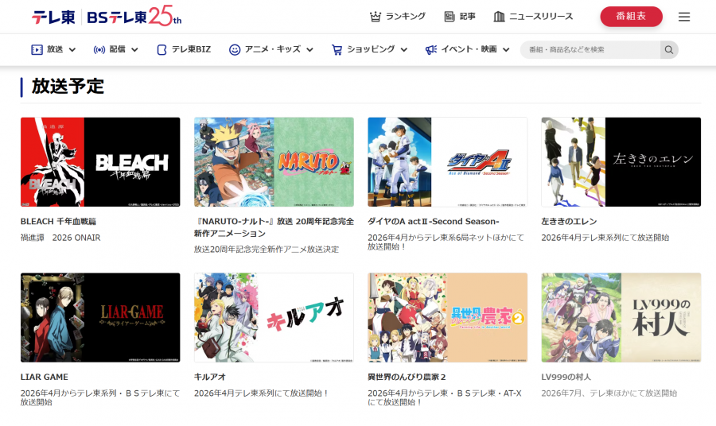Click the magnifier search icon
Screen dimensions: 716x426
click(669, 50)
